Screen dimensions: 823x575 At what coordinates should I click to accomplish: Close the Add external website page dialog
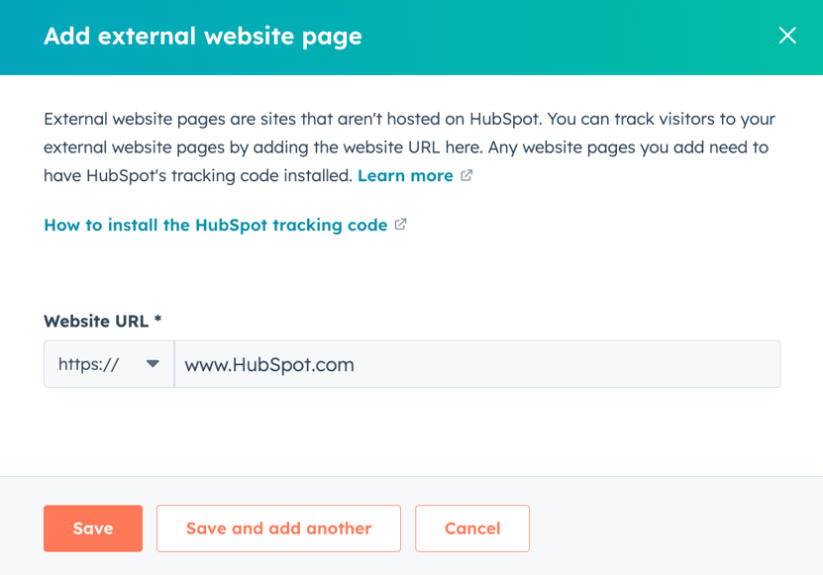pyautogui.click(x=788, y=35)
